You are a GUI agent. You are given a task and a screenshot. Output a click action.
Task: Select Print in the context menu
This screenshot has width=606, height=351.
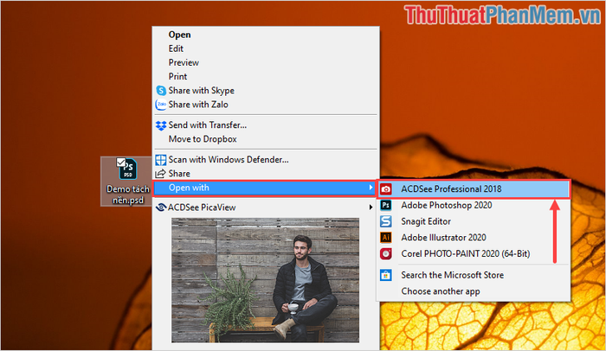point(266,76)
